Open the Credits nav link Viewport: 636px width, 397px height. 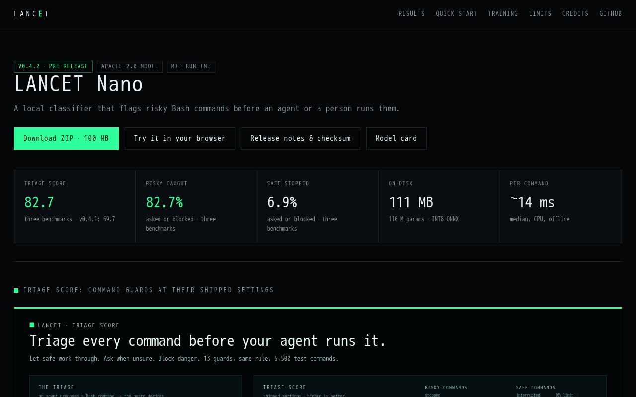(575, 14)
